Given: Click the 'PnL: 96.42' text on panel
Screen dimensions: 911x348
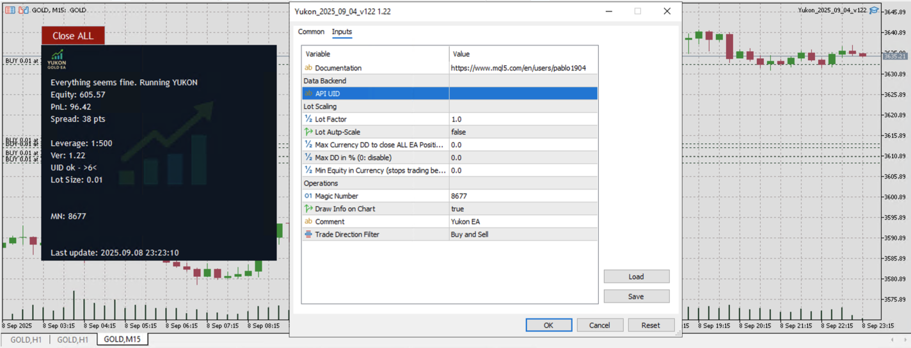Looking at the screenshot, I should tap(71, 107).
